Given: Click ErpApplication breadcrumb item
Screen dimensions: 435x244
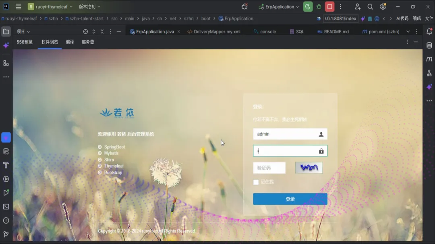Looking at the screenshot, I should [236, 18].
